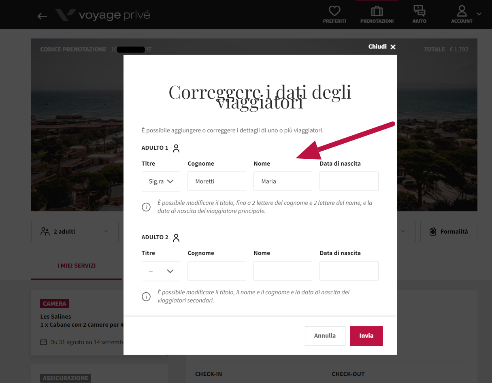The height and width of the screenshot is (383, 492).
Task: Click the Voyage Privé logo
Action: (103, 15)
